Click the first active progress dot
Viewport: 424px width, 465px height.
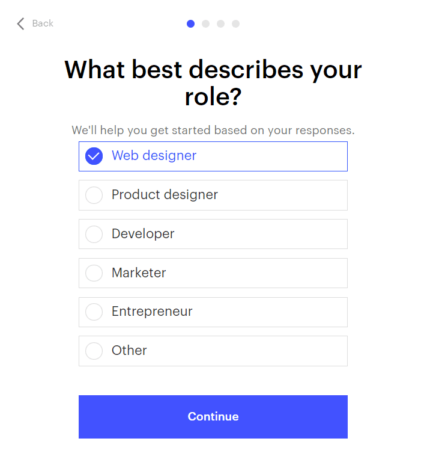(191, 23)
